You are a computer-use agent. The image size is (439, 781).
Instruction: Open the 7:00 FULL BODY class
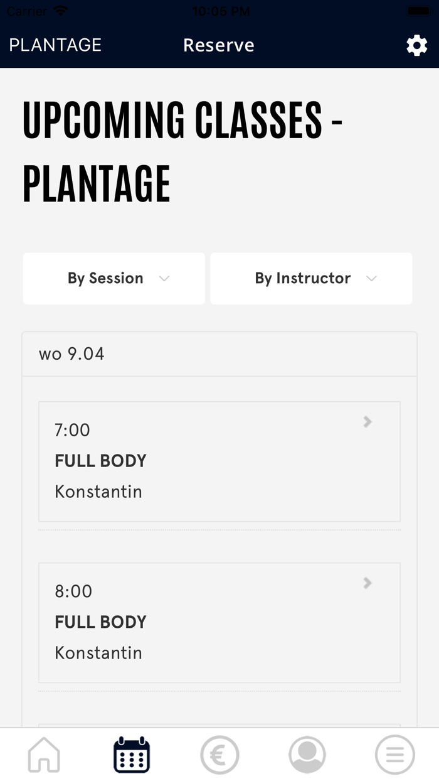[100, 461]
